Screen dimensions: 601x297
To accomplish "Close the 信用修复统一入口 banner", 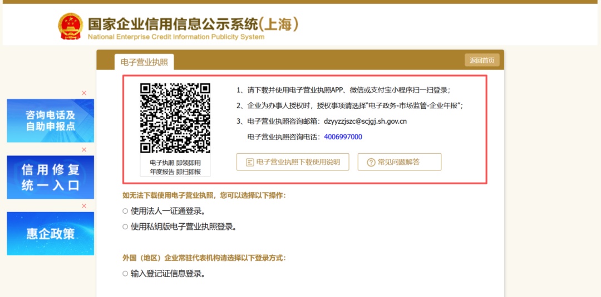I will coord(84,149).
